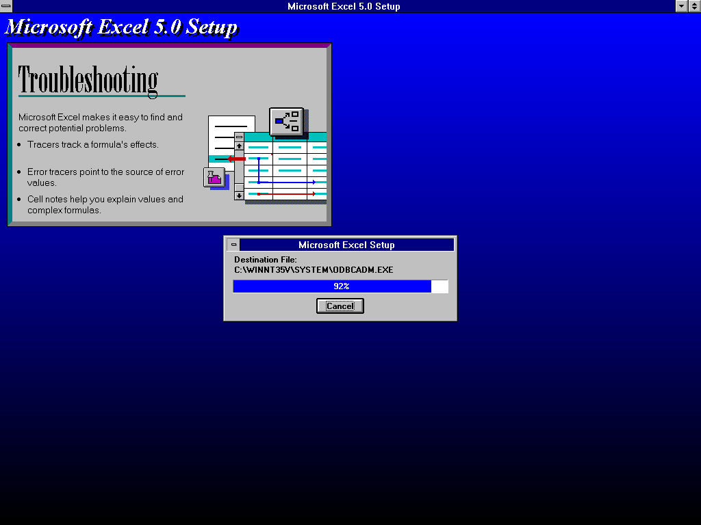Click 'Tracers track a formula's effects' bullet
The height and width of the screenshot is (525, 701).
click(x=93, y=144)
